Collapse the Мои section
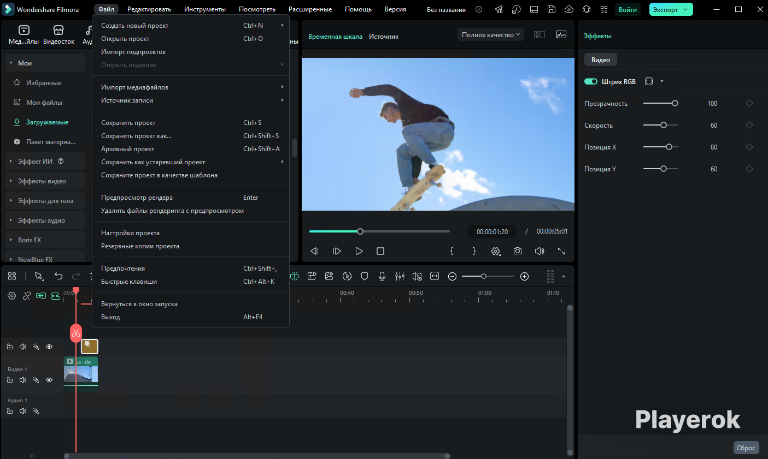 (x=45, y=63)
